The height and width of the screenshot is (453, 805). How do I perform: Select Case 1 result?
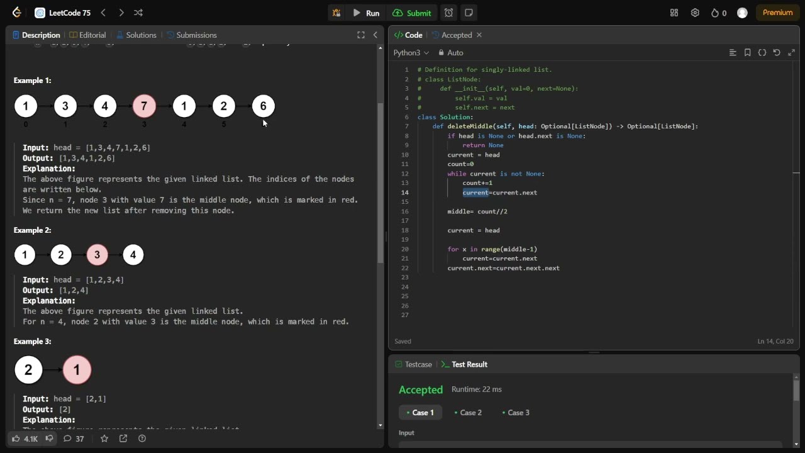click(x=420, y=413)
